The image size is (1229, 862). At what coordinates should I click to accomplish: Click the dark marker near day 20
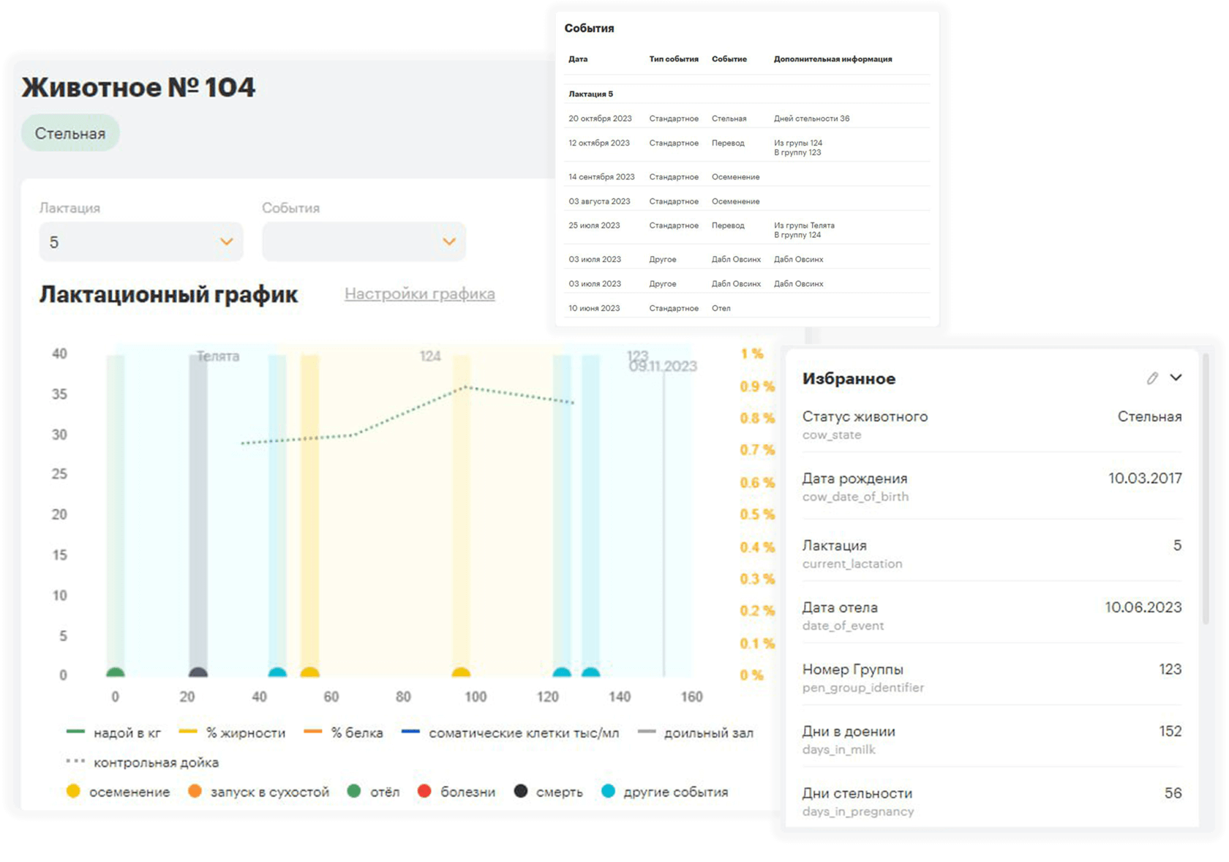[198, 672]
